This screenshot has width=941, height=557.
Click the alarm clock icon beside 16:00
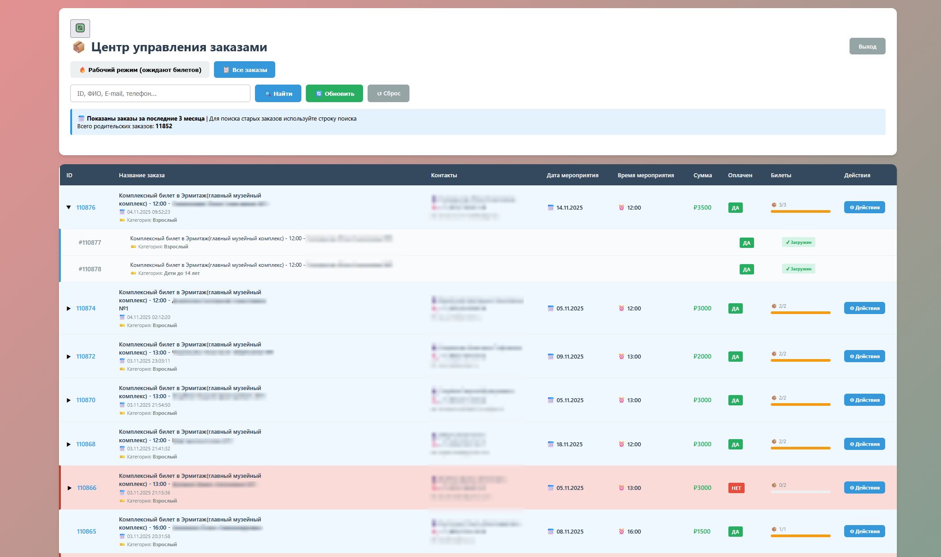621,531
